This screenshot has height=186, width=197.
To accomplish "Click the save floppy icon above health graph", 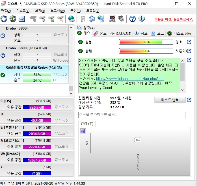I will coord(83,131).
